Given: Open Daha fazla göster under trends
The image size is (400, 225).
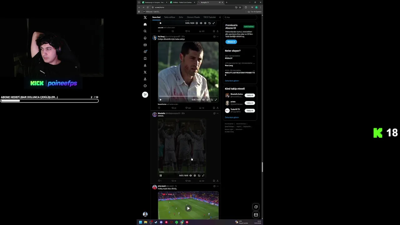Looking at the screenshot, I should [232, 81].
